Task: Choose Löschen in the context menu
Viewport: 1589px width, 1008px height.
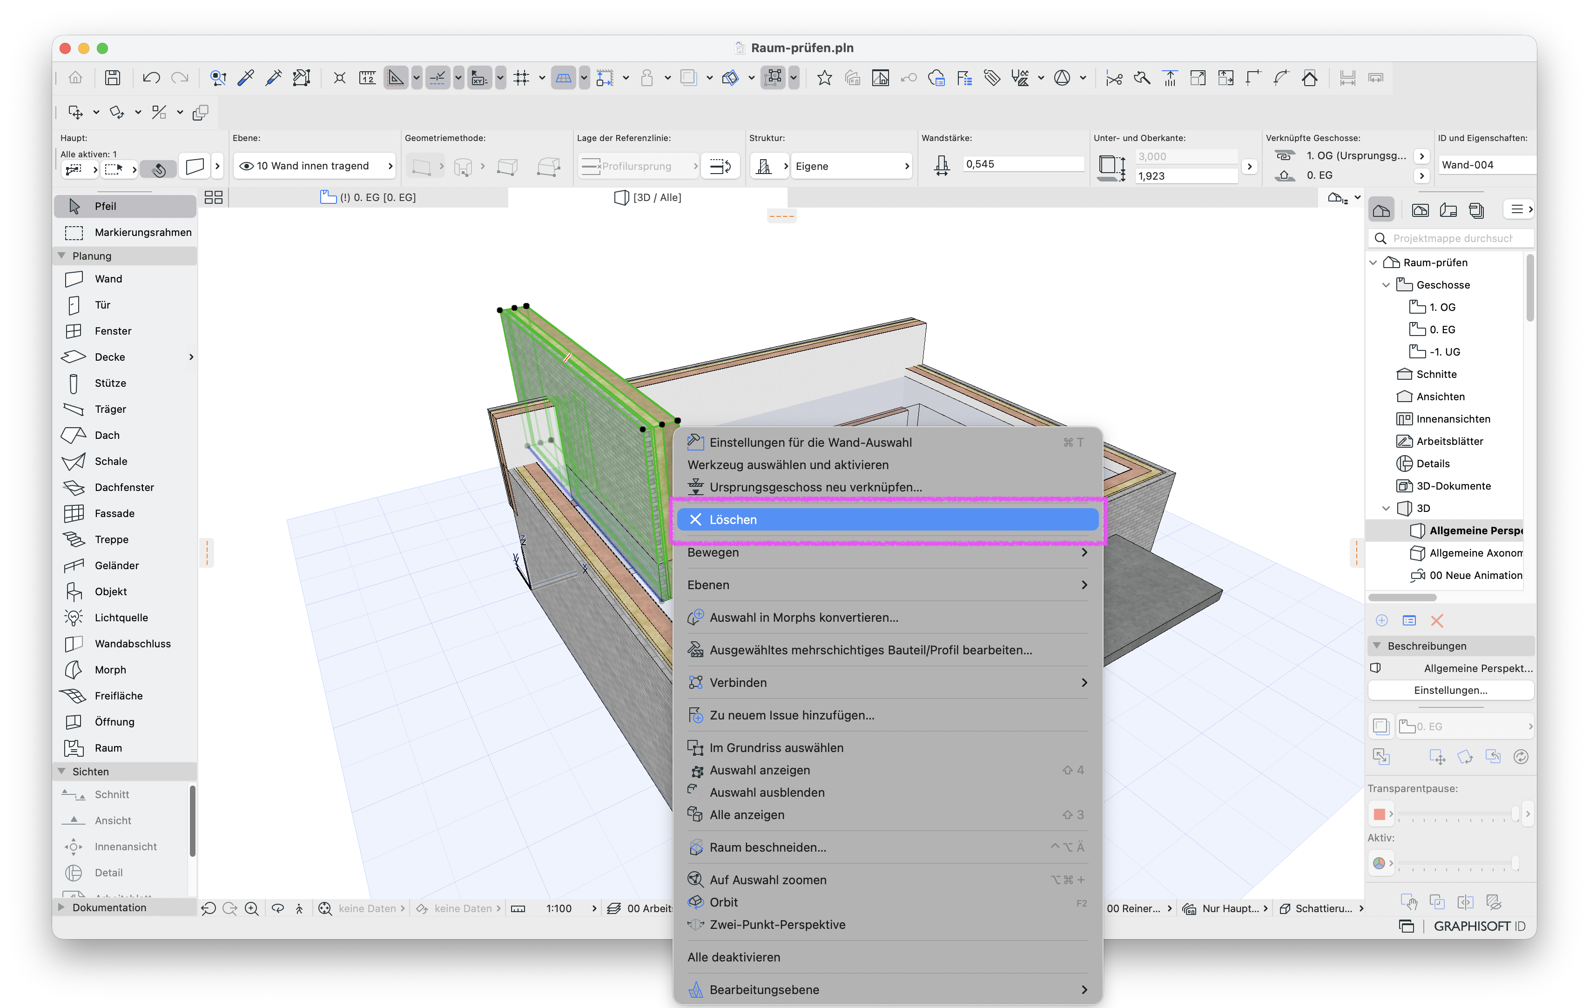Action: click(888, 520)
